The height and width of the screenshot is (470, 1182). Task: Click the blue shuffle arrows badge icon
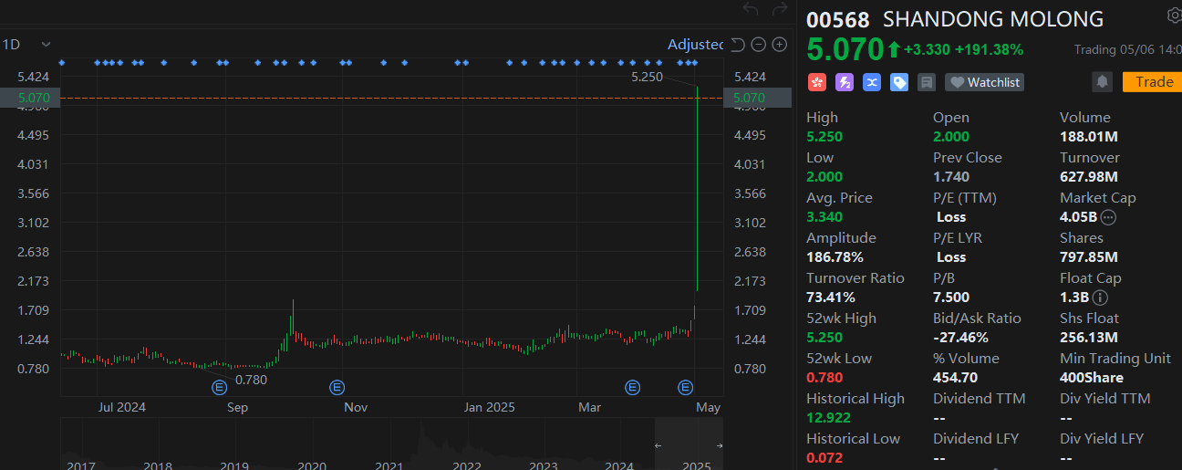click(872, 82)
